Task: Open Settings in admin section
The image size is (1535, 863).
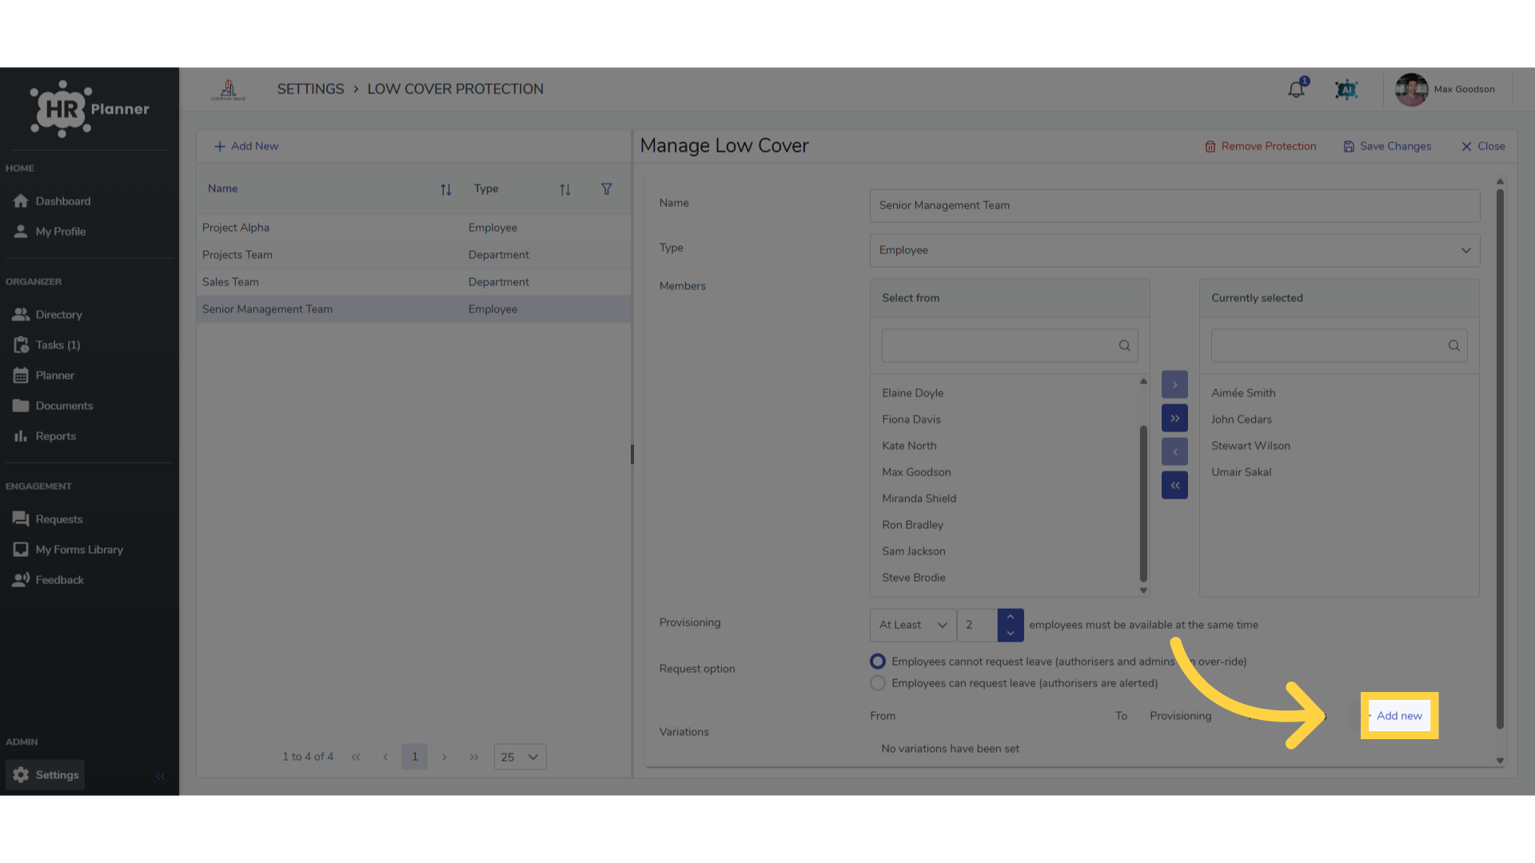Action: coord(46,775)
